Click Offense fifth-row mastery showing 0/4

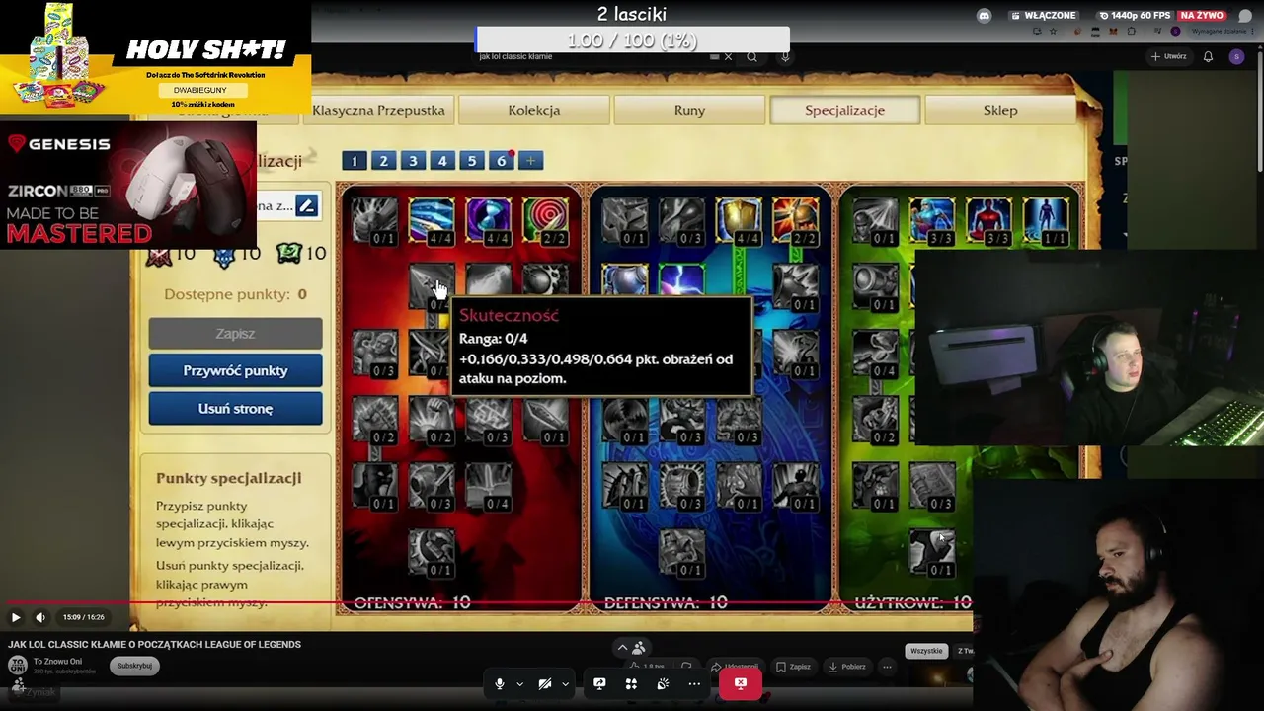[489, 487]
